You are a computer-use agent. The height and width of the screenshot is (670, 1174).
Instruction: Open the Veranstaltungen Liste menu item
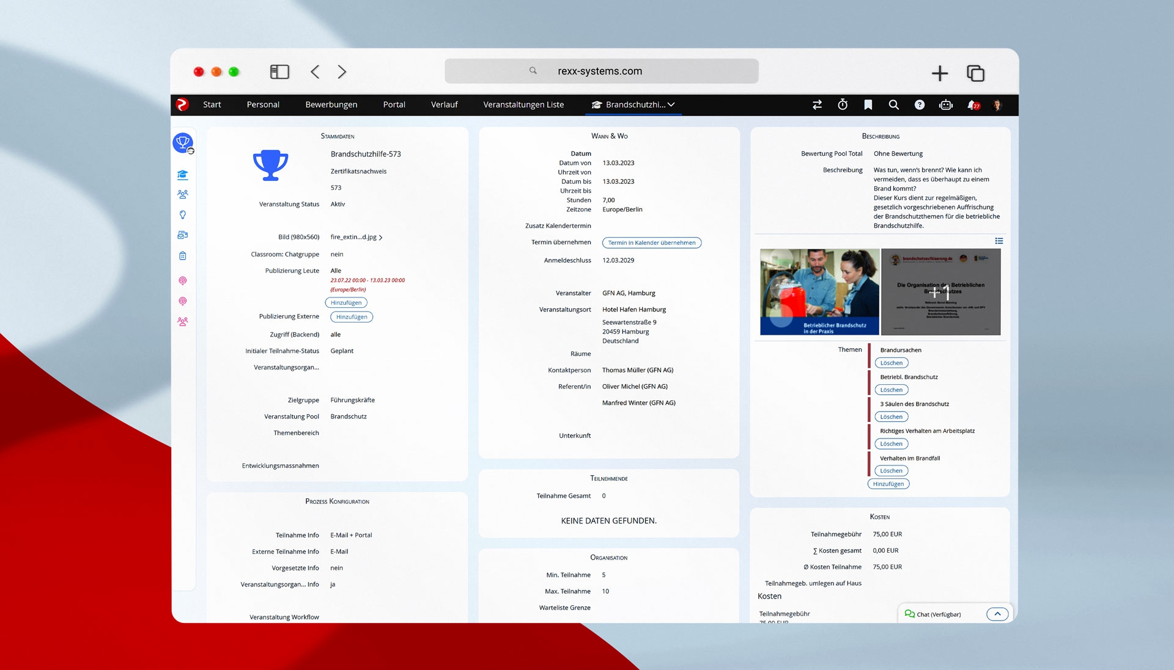coord(523,104)
